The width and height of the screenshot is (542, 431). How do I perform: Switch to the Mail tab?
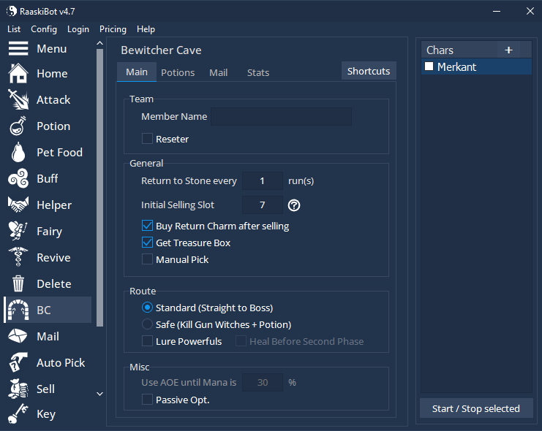(219, 72)
